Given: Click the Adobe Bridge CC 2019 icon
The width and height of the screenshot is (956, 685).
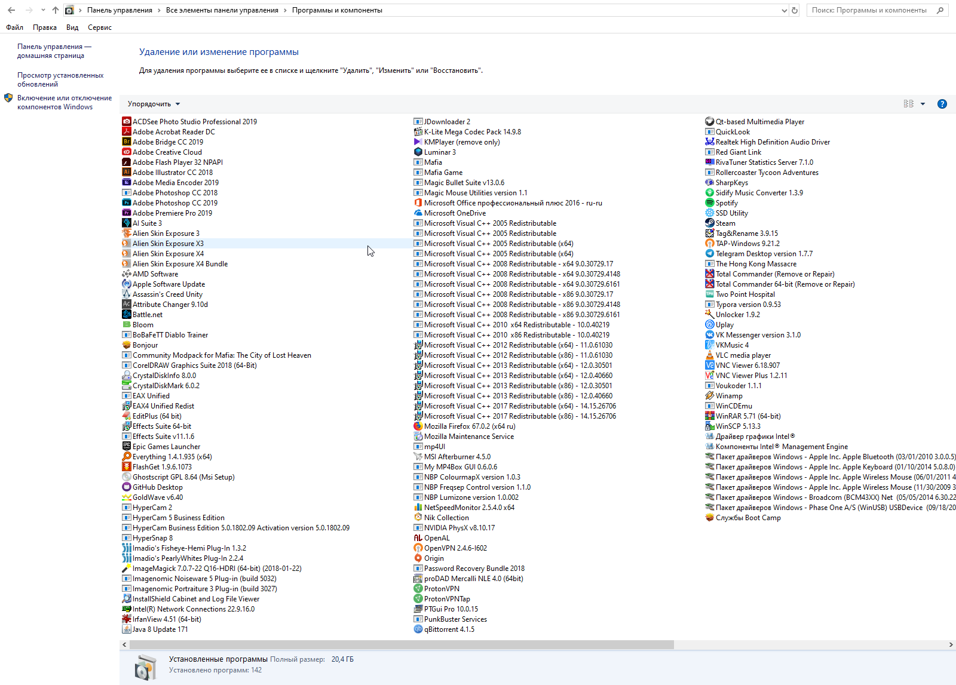Looking at the screenshot, I should [x=127, y=142].
